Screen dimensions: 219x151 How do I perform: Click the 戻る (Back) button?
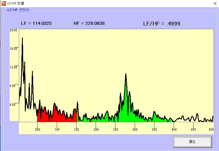coord(192,142)
